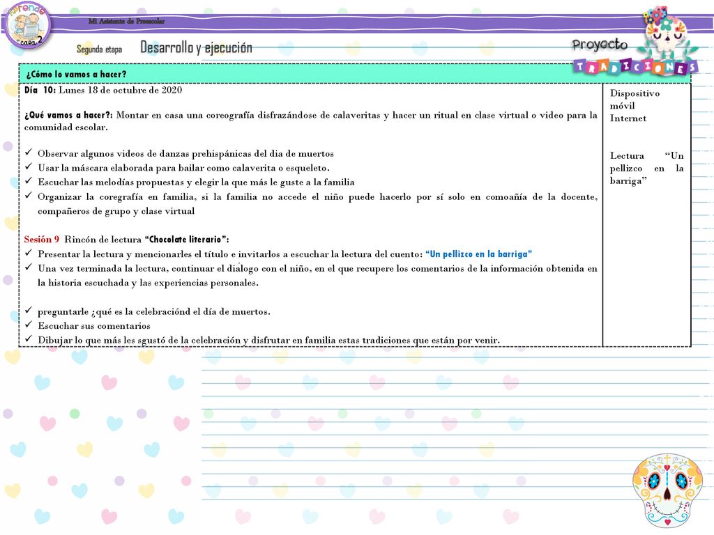Click the checkmark beside 'Usar la máscara elaborada'
This screenshot has width=714, height=535.
tap(29, 167)
